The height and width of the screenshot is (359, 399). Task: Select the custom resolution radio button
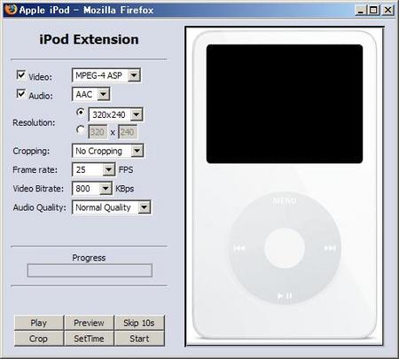pyautogui.click(x=81, y=129)
